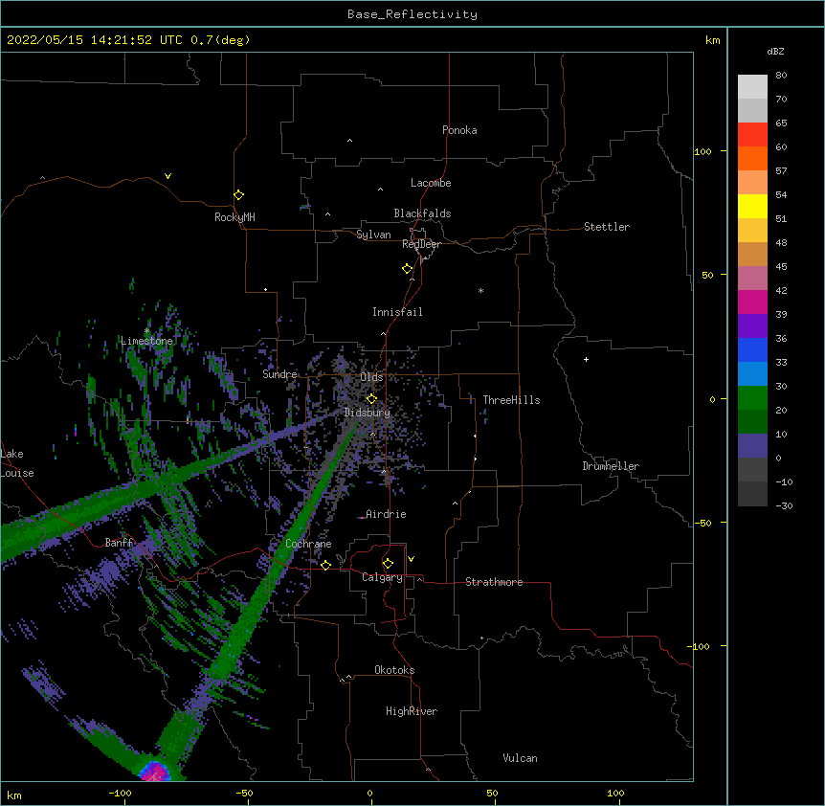Click the red 65 dBZ legend swatch

(x=752, y=135)
